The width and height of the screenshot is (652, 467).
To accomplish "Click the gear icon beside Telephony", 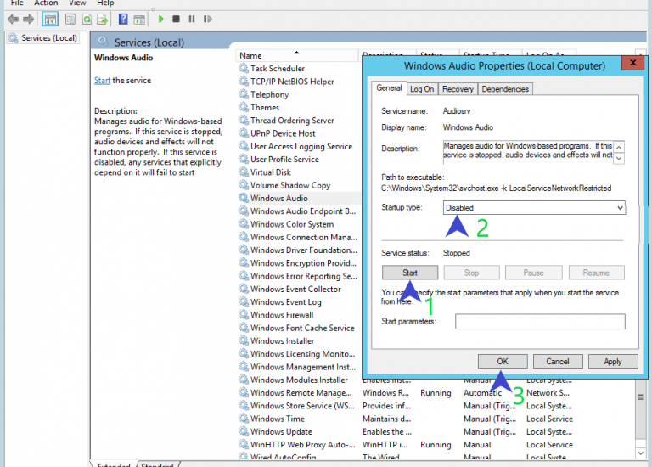I will 244,94.
